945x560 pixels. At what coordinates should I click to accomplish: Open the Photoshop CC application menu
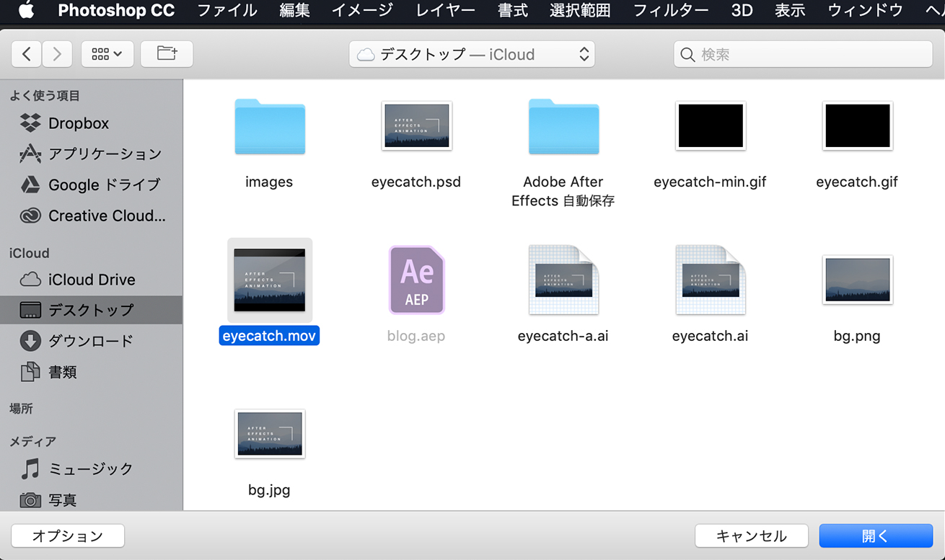116,10
